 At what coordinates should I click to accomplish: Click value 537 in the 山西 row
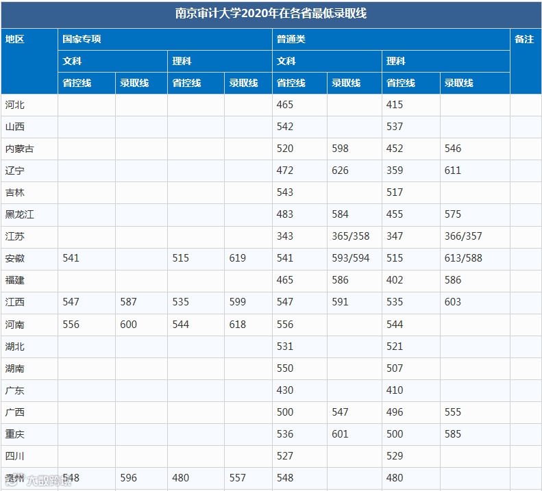point(395,127)
